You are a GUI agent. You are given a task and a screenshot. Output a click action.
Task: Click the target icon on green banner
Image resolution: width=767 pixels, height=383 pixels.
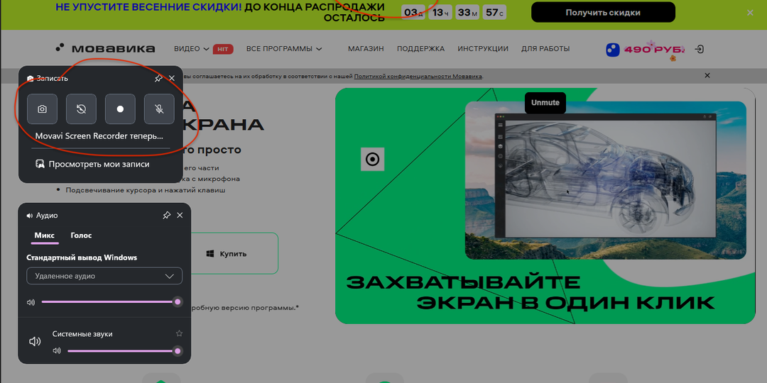point(372,160)
